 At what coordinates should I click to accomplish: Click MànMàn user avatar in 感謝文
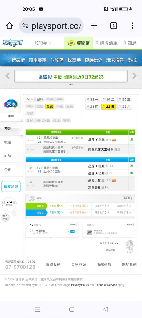(89, 232)
